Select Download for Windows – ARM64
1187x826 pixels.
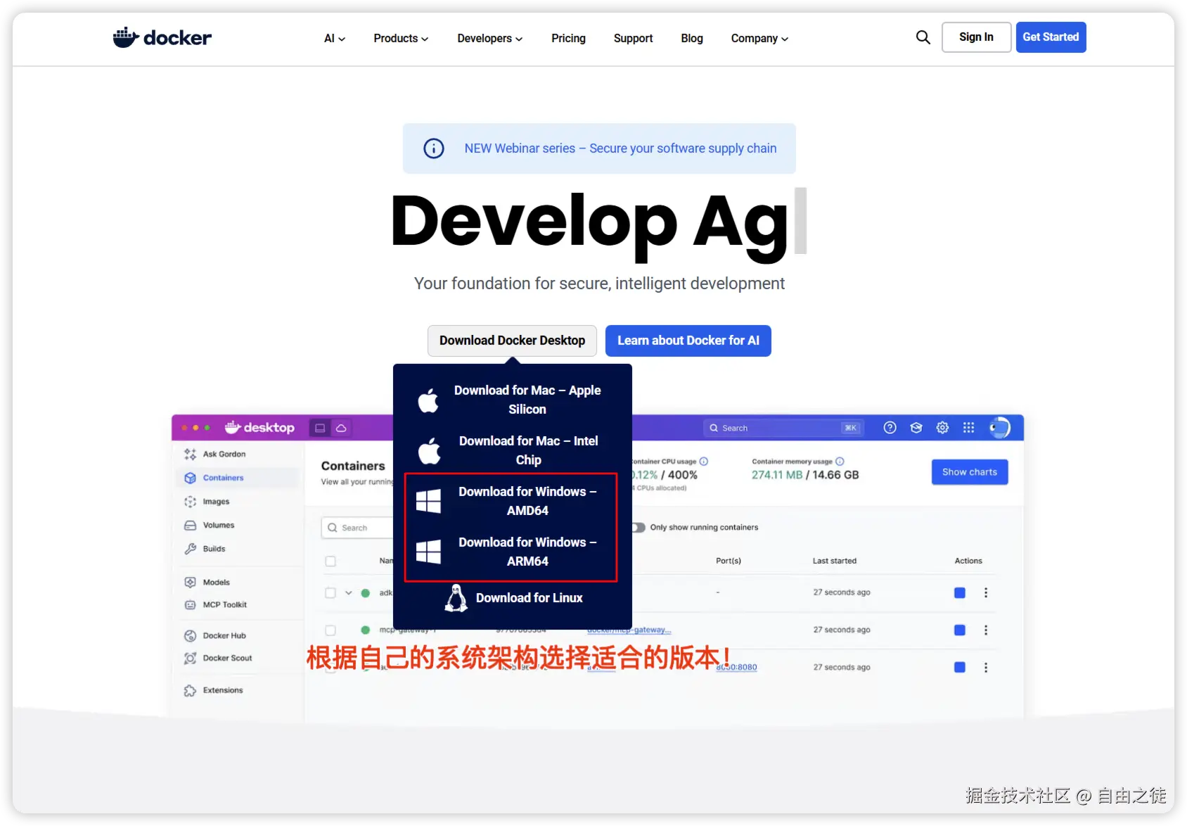click(x=512, y=552)
